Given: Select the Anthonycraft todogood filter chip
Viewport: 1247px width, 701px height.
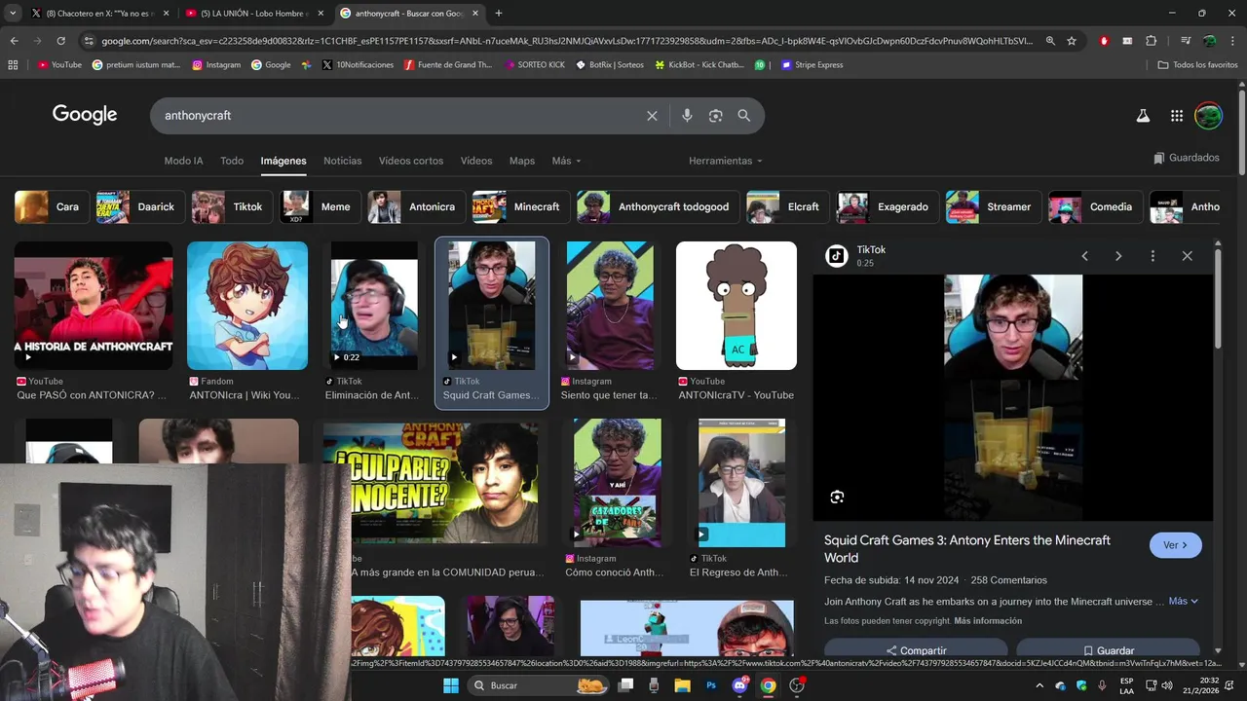Looking at the screenshot, I should tap(658, 207).
